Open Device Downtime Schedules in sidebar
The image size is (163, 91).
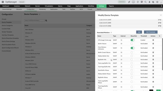point(10,38)
